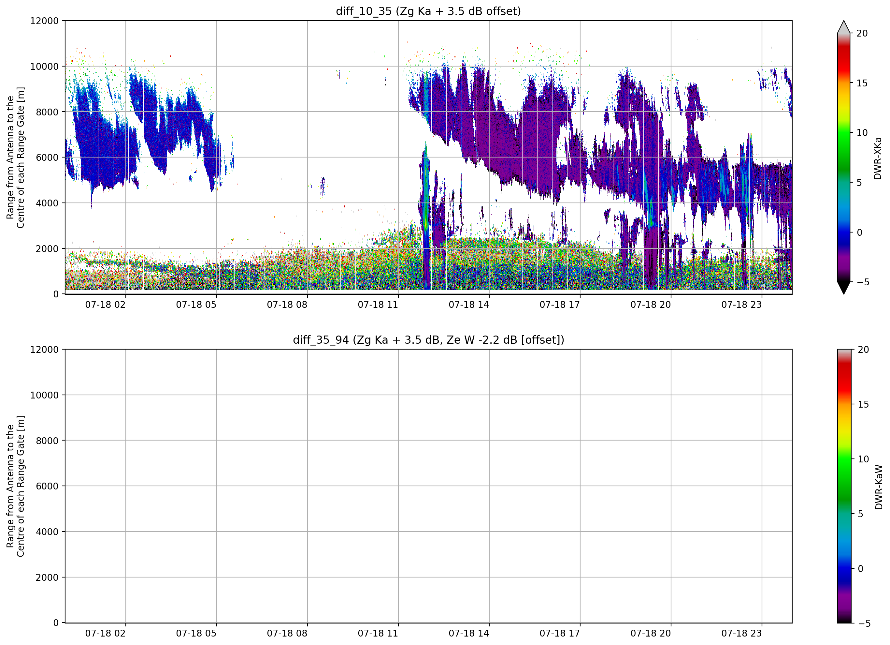Click y-tick "12000" of the diff_10_35 plot
Image resolution: width=890 pixels, height=645 pixels.
44,21
